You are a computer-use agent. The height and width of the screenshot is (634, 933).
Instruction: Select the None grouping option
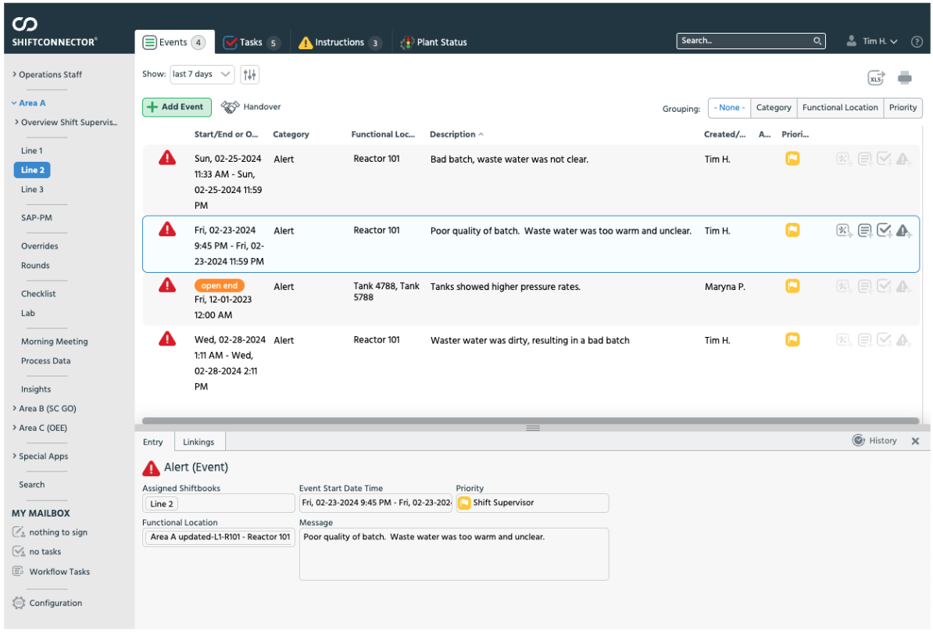729,108
